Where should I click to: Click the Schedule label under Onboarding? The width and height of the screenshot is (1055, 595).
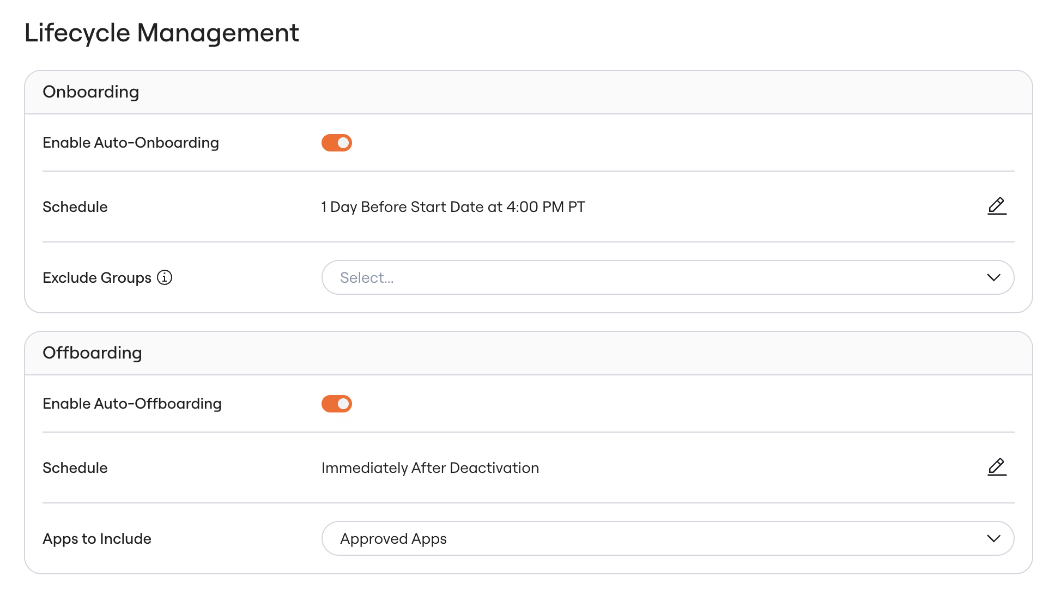click(75, 207)
